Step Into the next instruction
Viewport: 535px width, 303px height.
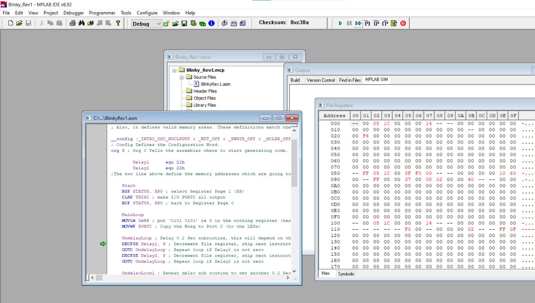click(367, 23)
